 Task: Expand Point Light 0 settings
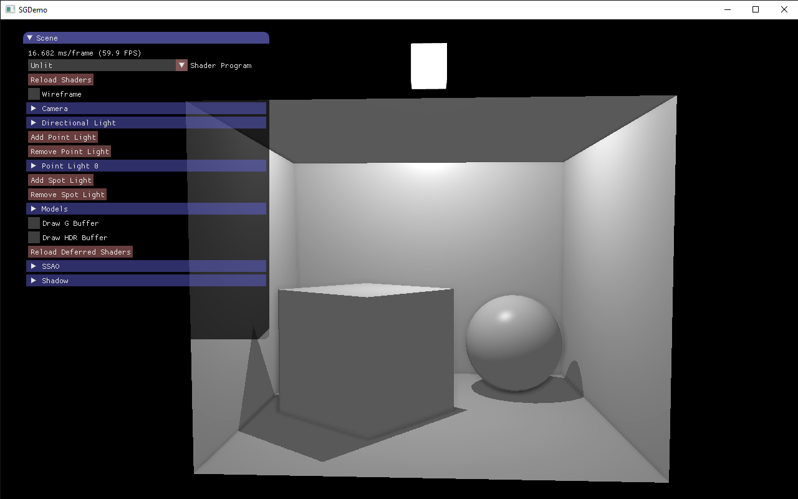[x=146, y=166]
